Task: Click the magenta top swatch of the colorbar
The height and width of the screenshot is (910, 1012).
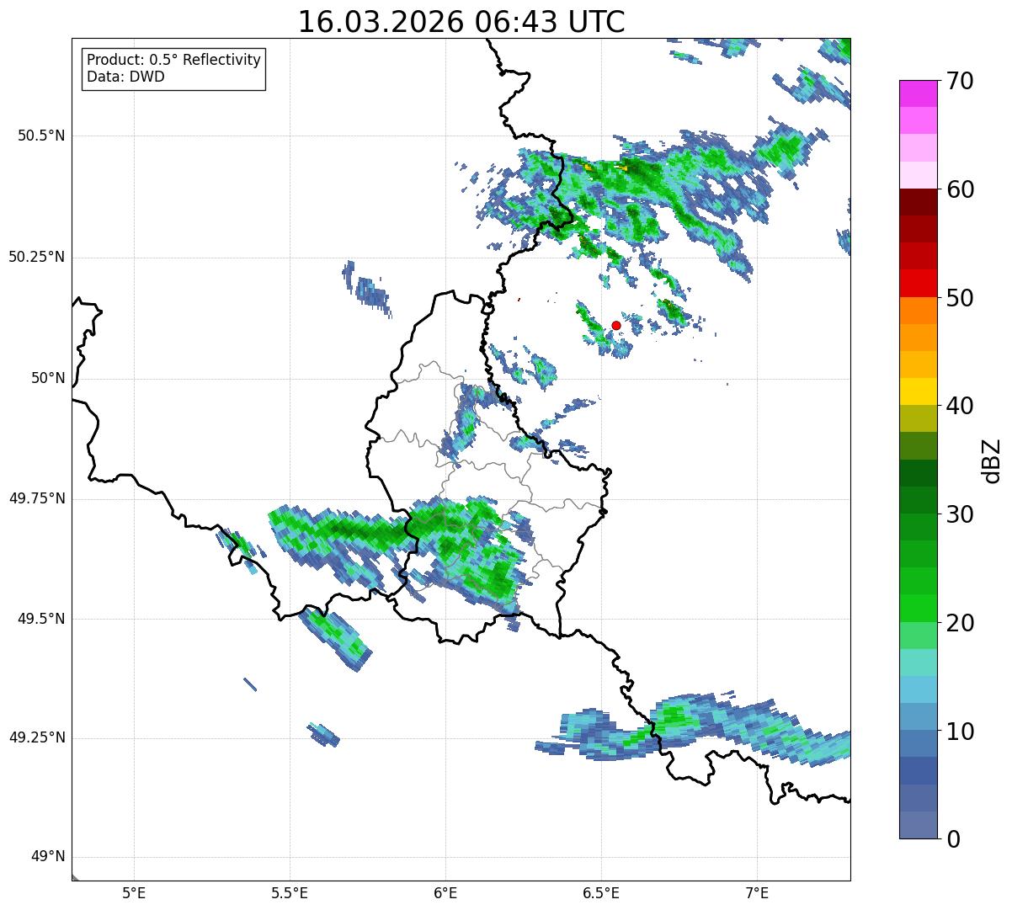Action: pyautogui.click(x=919, y=93)
